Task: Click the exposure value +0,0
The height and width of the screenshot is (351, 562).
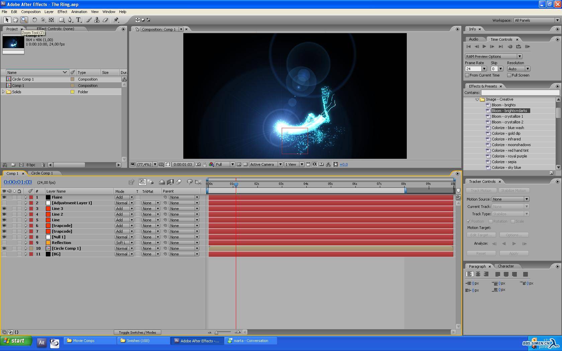Action: tap(344, 164)
